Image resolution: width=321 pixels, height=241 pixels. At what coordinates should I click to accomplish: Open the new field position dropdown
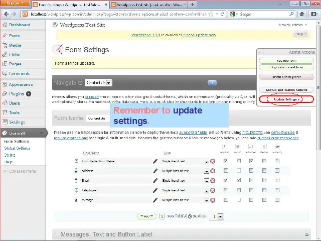pos(217,216)
